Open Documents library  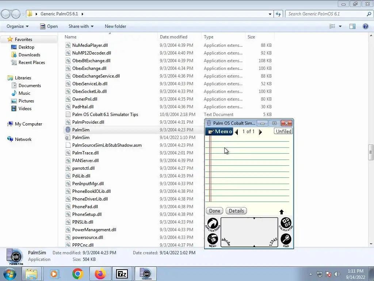point(30,86)
